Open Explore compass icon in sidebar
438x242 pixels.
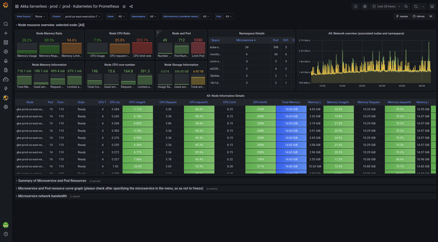point(6,52)
